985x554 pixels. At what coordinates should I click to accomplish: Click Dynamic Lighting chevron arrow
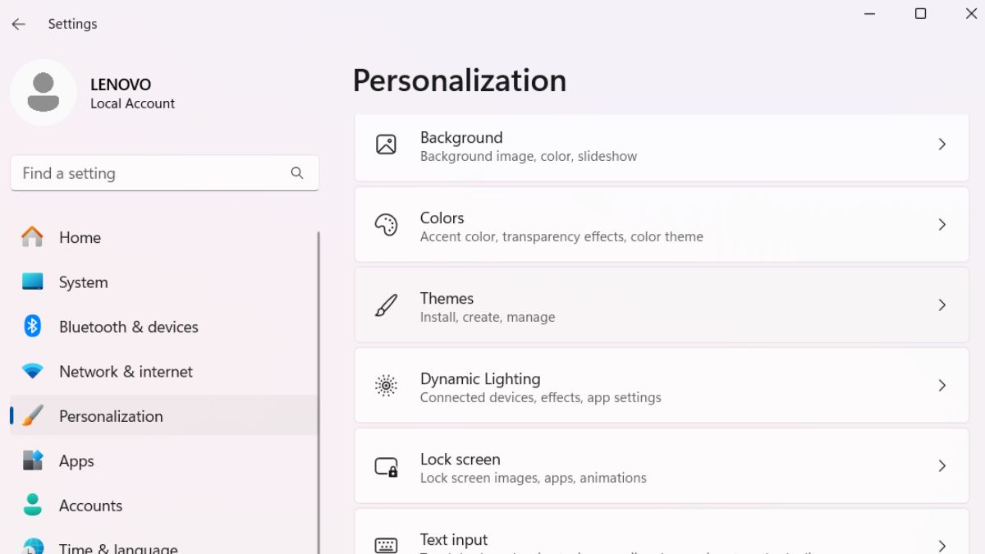942,386
